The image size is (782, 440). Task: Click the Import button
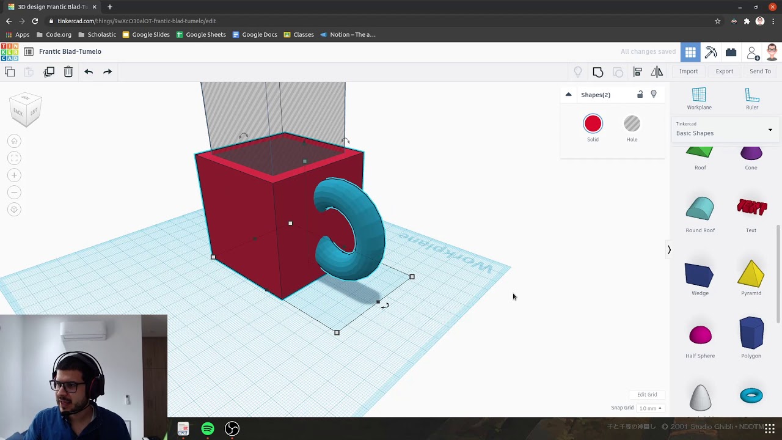689,71
